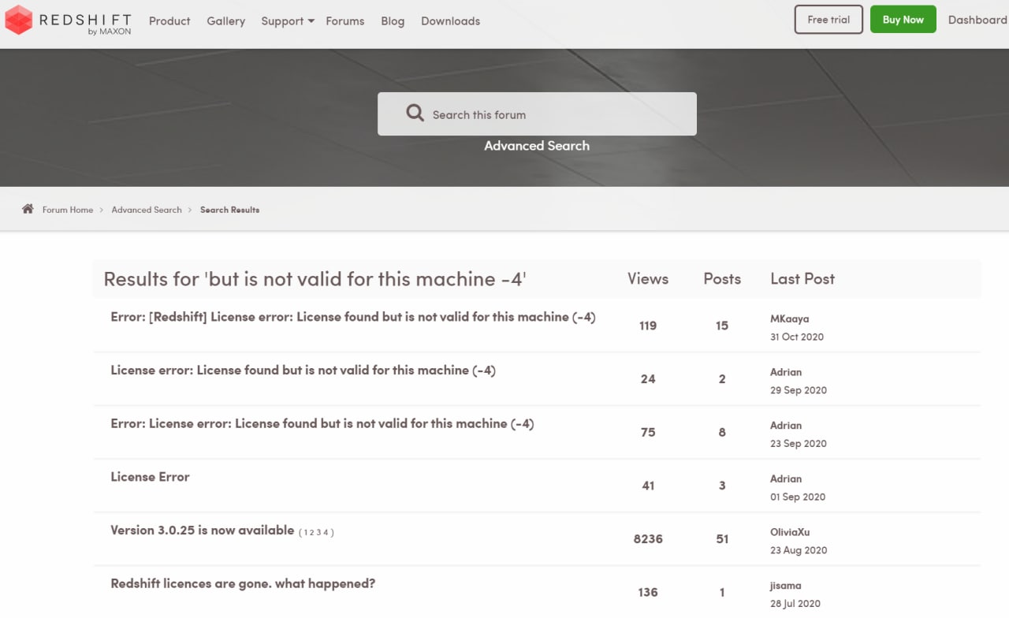Open 'Redshift licences are gone' thread

point(243,584)
